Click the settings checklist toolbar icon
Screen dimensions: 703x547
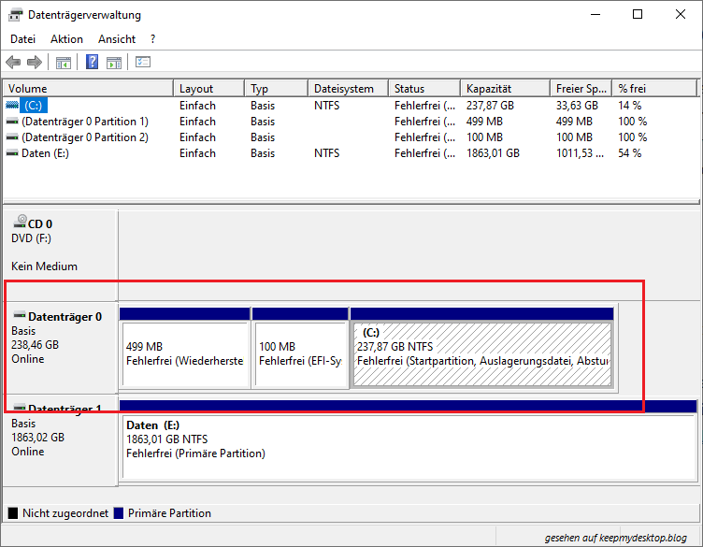[x=143, y=63]
